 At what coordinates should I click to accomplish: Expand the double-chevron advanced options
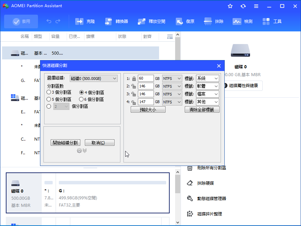coord(85,151)
